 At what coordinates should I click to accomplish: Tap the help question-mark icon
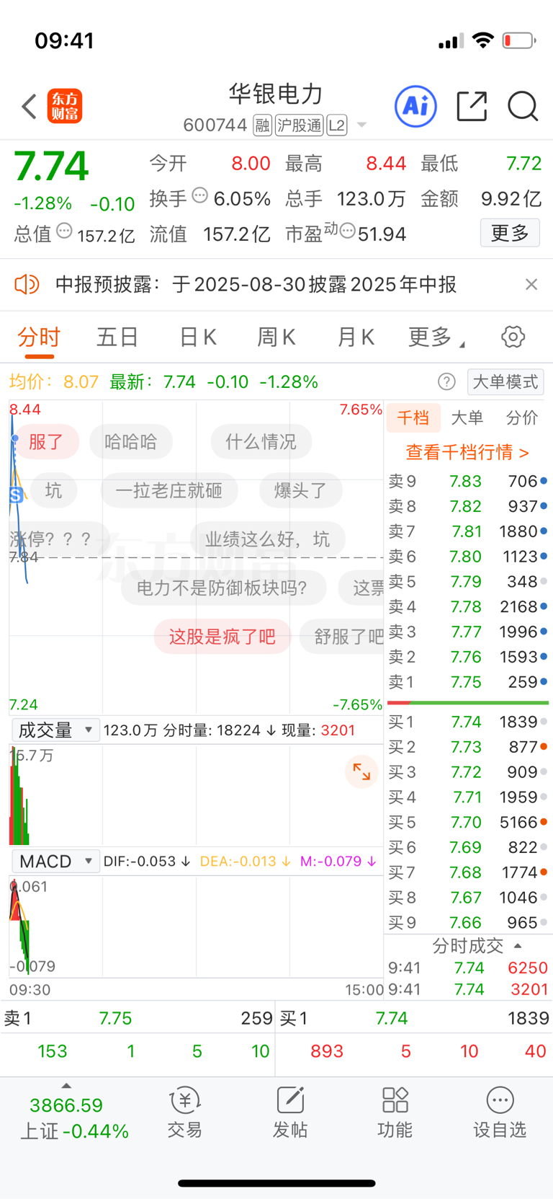click(446, 381)
